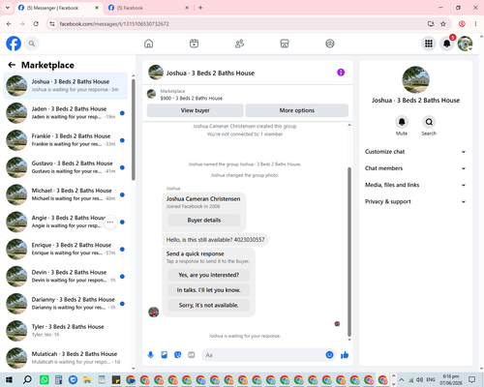This screenshot has height=387, width=484.
Task: Click the address bar URL
Action: click(114, 24)
